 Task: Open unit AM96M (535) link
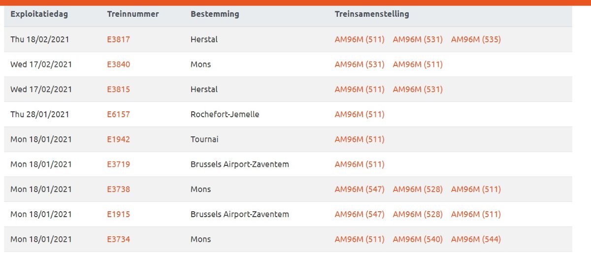coord(476,39)
